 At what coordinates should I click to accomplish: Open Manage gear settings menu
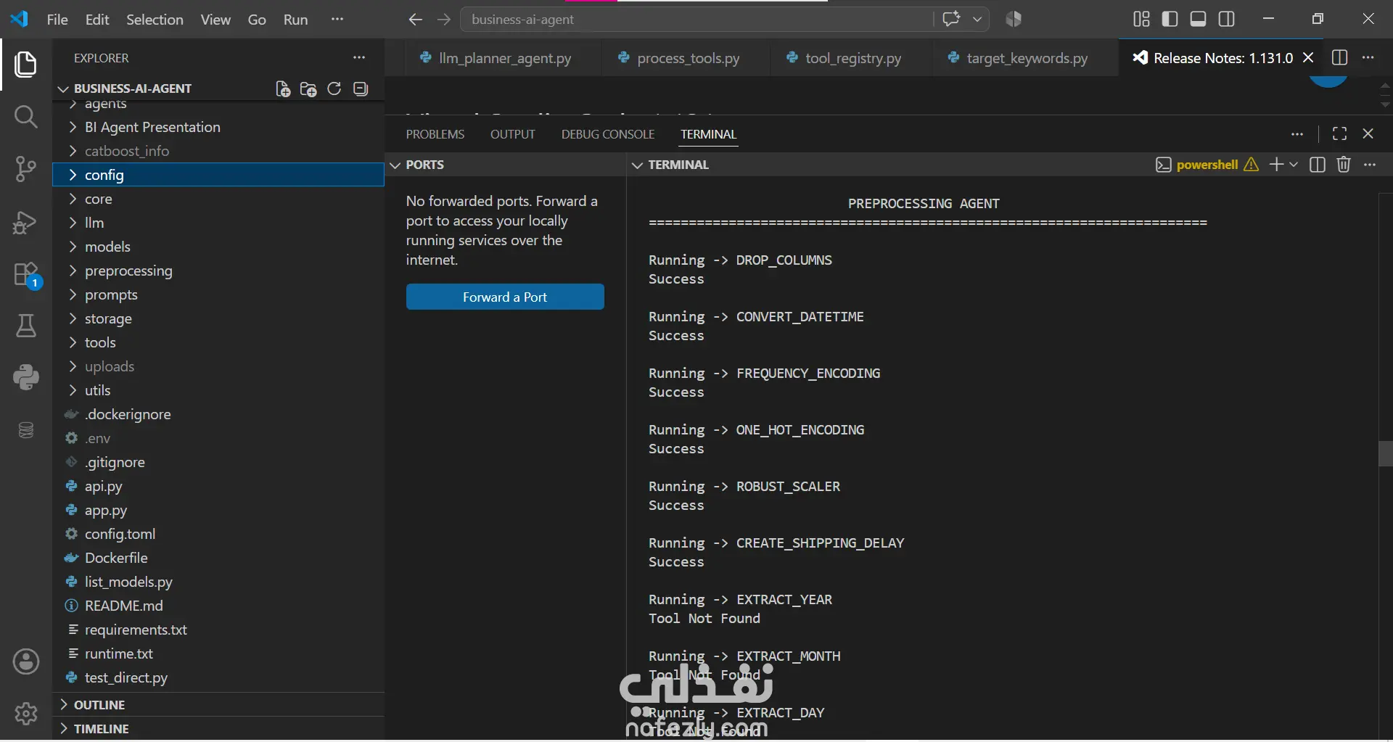[x=26, y=714]
